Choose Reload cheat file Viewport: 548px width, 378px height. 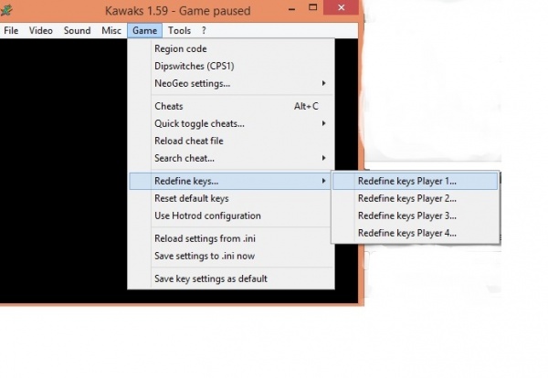pos(231,141)
